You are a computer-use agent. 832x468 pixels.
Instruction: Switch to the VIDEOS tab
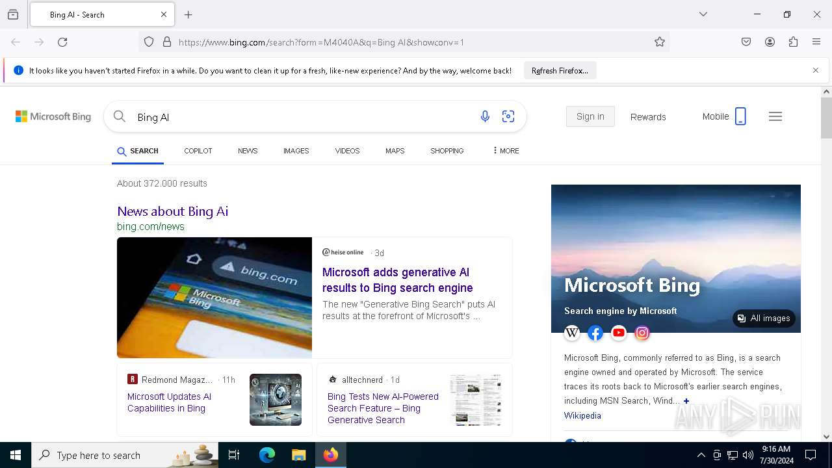point(347,151)
